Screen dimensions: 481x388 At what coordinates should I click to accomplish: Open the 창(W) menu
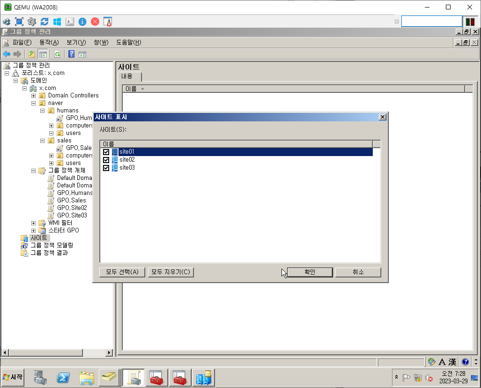pos(101,42)
